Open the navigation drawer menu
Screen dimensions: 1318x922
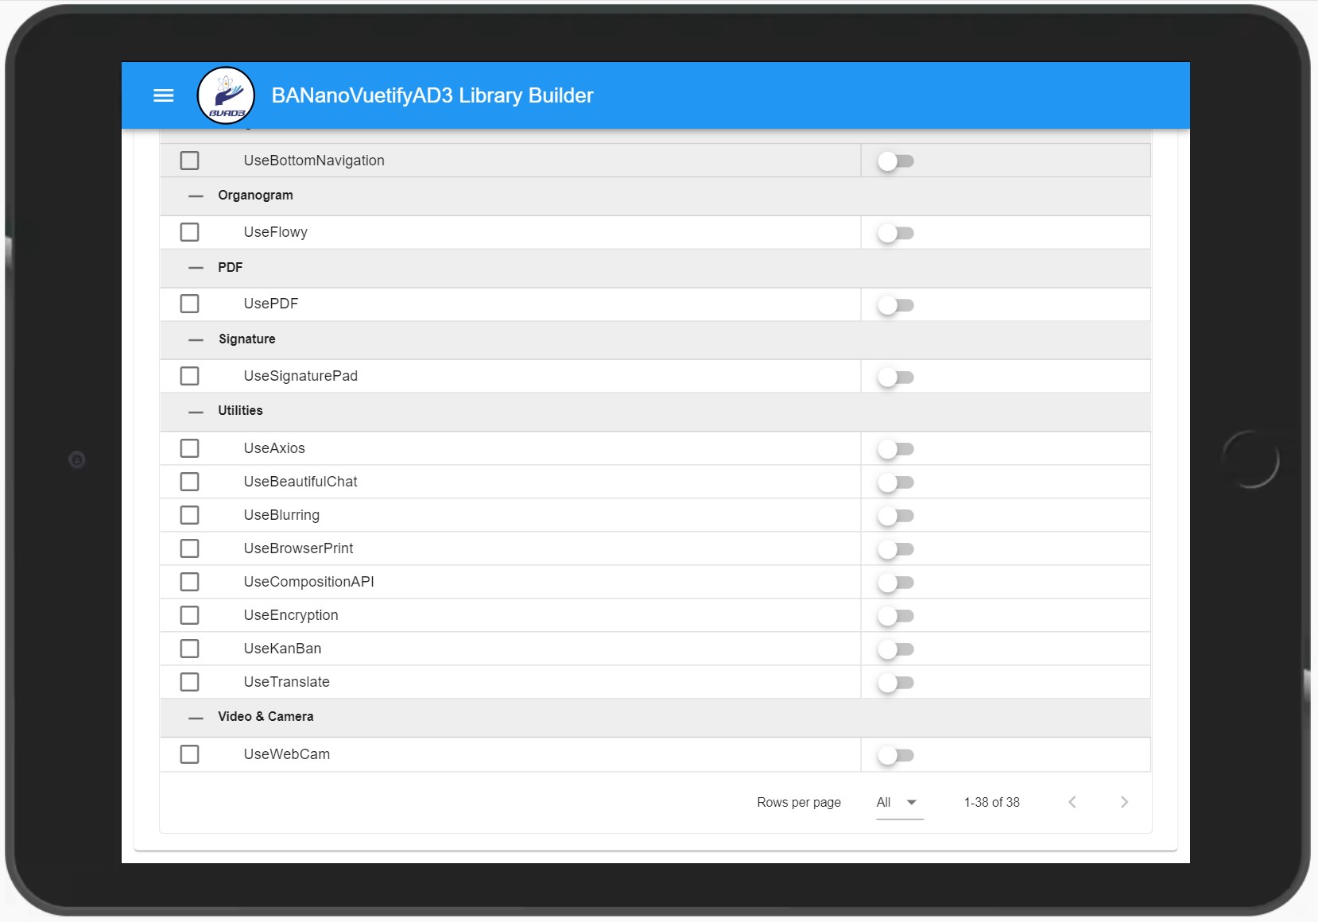click(163, 95)
